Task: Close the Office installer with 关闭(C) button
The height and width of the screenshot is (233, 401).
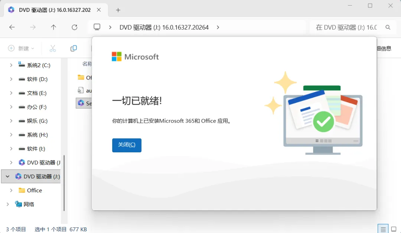Action: coord(127,145)
